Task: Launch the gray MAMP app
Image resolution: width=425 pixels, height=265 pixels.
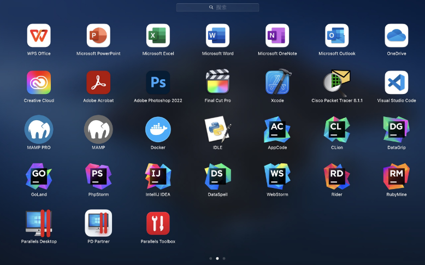Action: pos(98,129)
